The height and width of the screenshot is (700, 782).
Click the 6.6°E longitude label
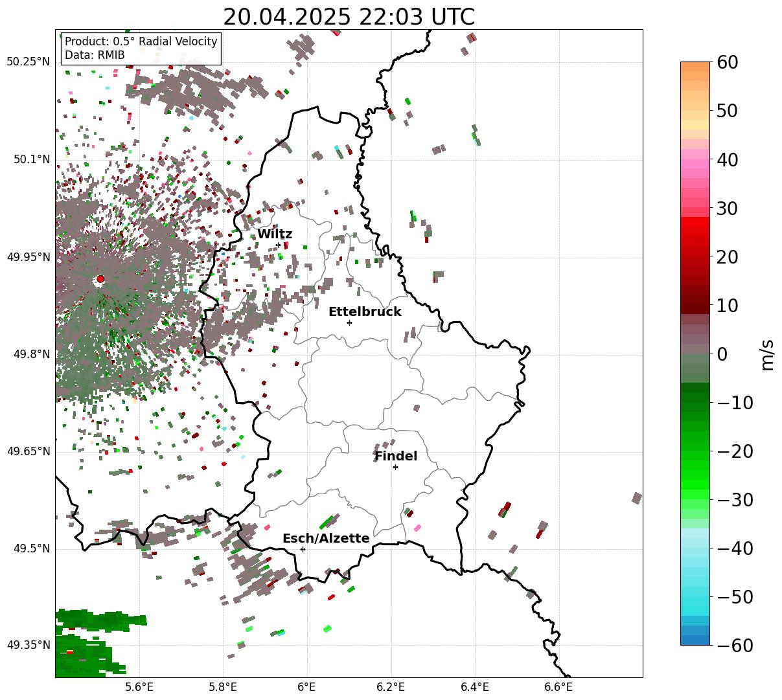558,687
